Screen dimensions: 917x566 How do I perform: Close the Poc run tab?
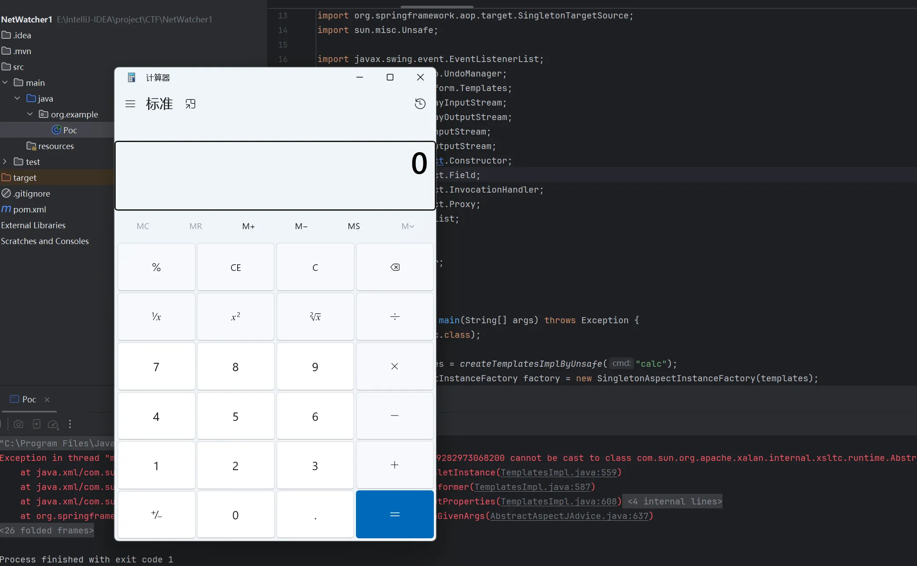tap(47, 399)
